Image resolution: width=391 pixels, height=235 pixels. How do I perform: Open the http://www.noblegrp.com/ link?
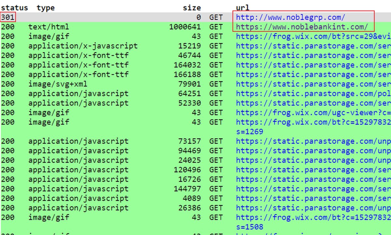coord(290,17)
